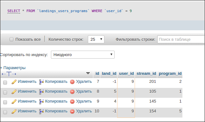Click stream_id cell value 154
The image size is (205, 122).
tap(152, 111)
